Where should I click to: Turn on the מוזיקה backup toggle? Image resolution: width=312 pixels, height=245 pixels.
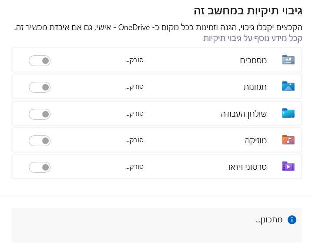pos(40,141)
